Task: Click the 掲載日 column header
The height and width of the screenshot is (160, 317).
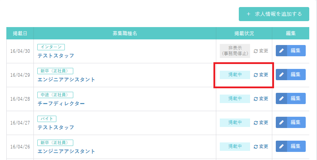Action: click(20, 33)
